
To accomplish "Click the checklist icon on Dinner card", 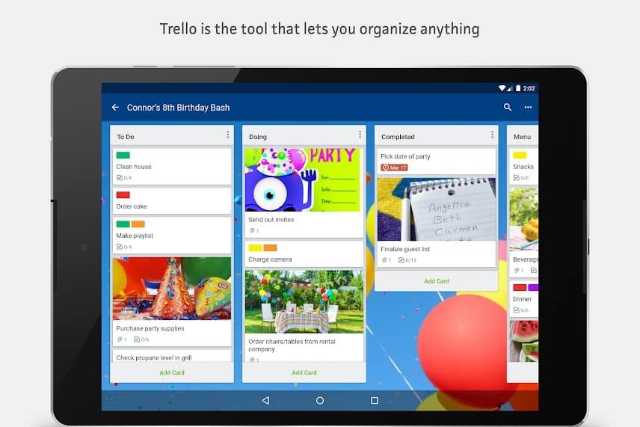I will pyautogui.click(x=517, y=310).
